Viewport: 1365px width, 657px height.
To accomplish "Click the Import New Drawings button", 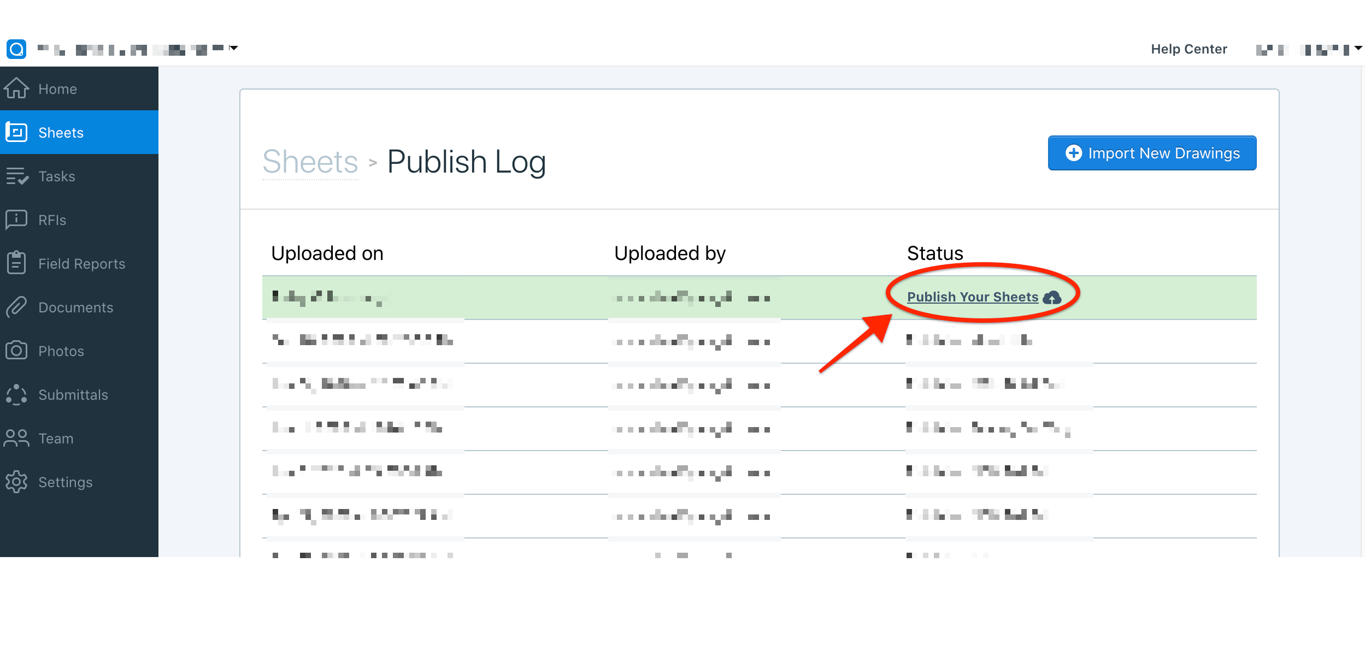I will point(1152,153).
